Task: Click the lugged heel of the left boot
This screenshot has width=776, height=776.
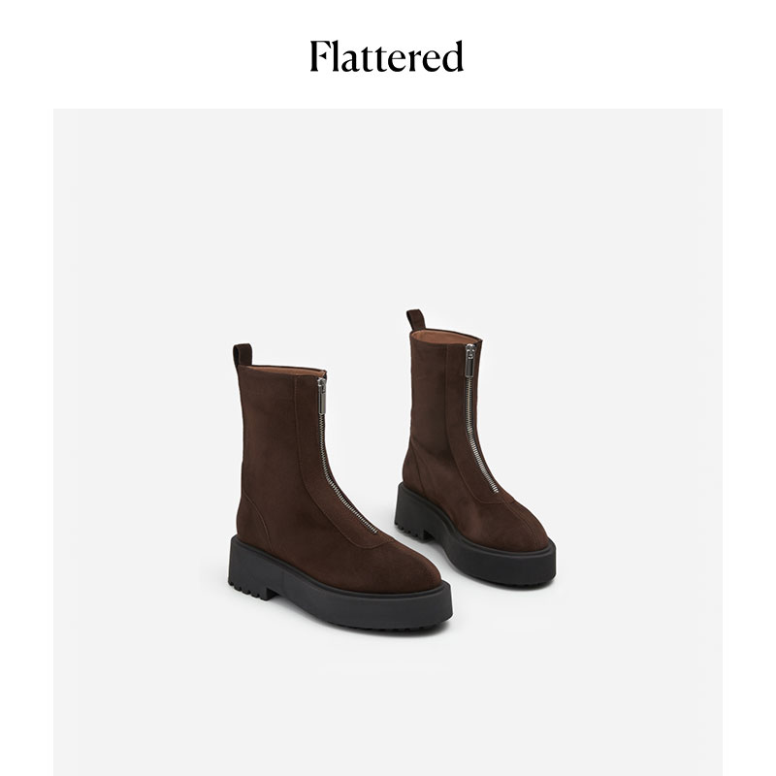Action: [x=252, y=584]
